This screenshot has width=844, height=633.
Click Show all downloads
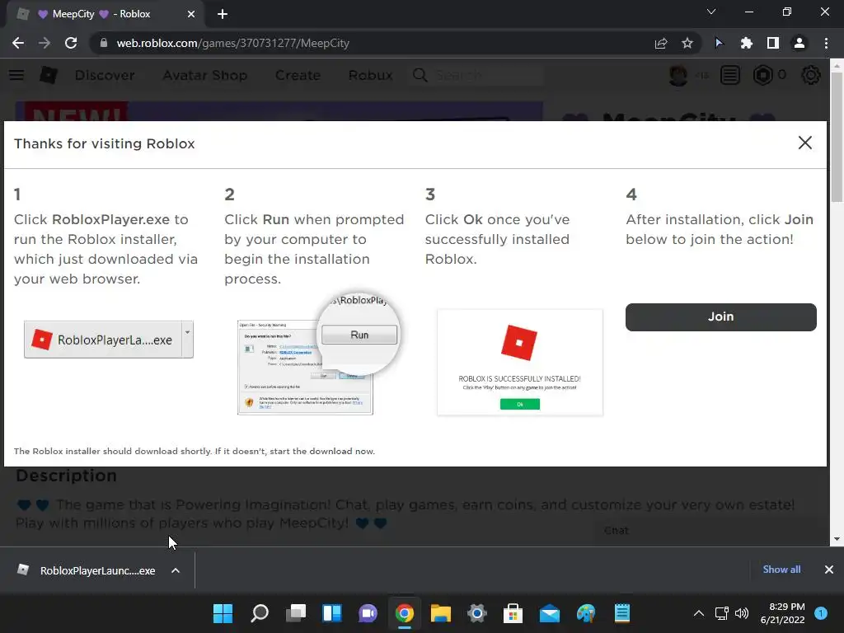click(x=781, y=570)
